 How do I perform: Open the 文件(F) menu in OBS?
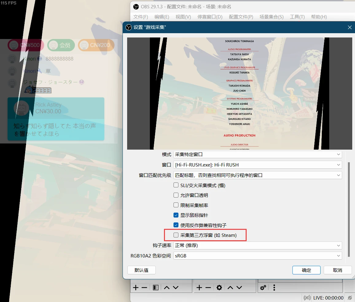[141, 17]
